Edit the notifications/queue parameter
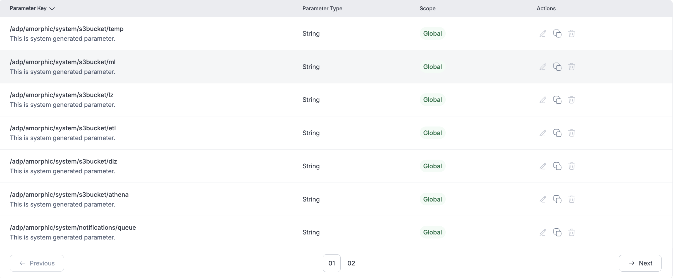This screenshot has height=278, width=673. pos(543,232)
